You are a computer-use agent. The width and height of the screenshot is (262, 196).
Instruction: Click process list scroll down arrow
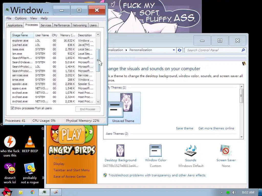click(98, 102)
